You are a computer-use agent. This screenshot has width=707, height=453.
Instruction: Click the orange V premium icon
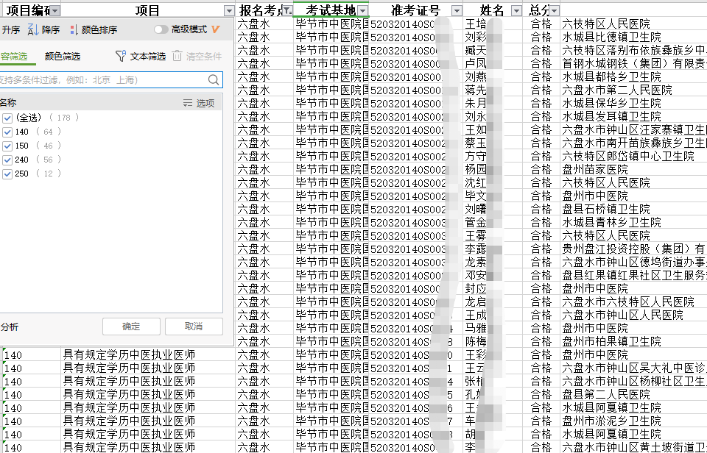(216, 29)
